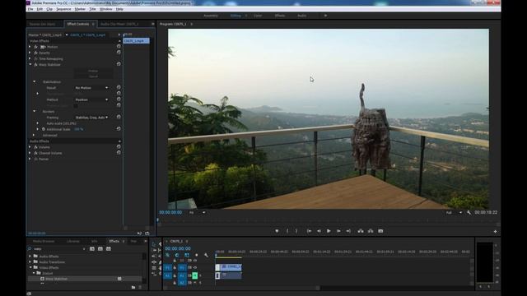The width and height of the screenshot is (527, 296).
Task: Toggle the Motion fx effect switch
Action: click(35, 47)
